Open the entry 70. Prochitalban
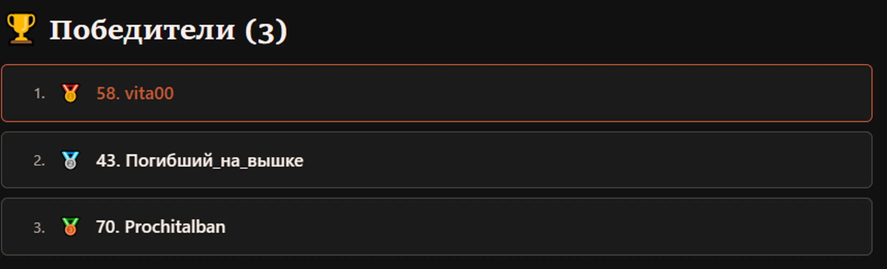Image resolution: width=887 pixels, height=269 pixels. (x=161, y=227)
